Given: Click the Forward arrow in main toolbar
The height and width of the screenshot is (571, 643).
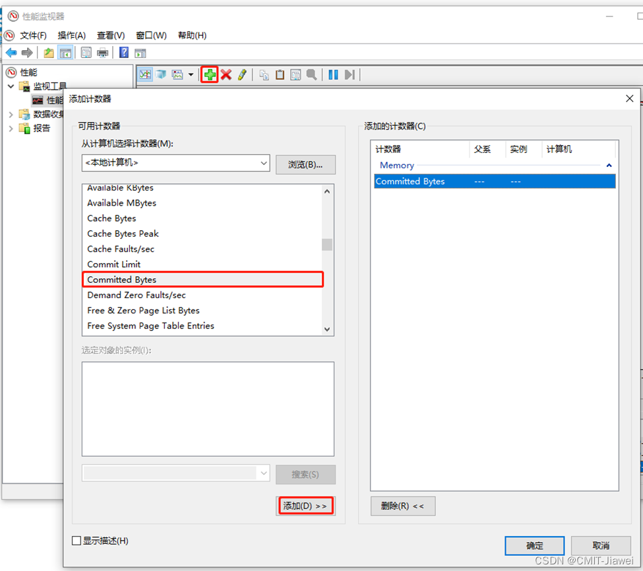Looking at the screenshot, I should (x=27, y=53).
